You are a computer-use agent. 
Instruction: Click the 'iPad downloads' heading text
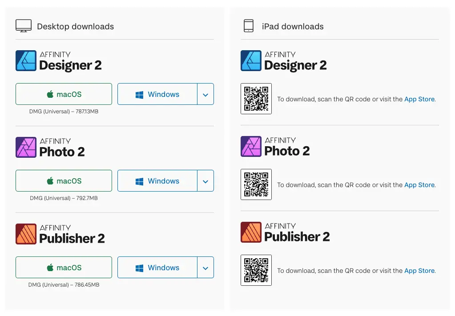293,26
